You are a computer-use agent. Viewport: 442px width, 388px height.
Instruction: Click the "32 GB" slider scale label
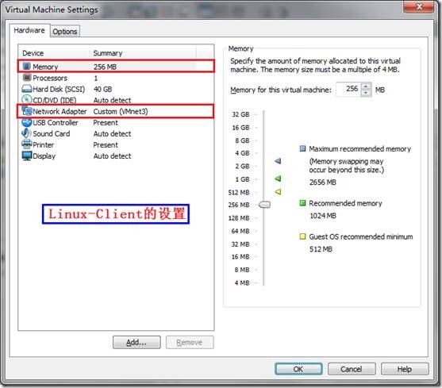point(240,114)
